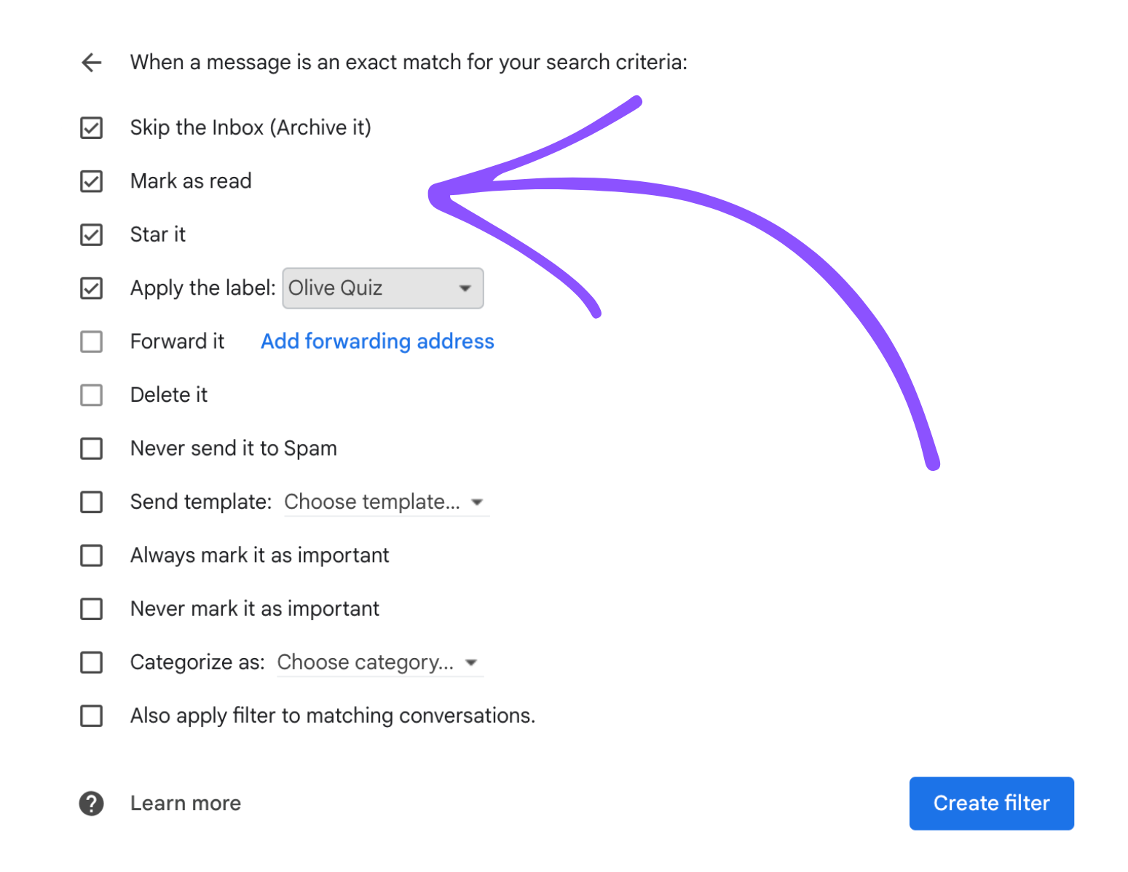The height and width of the screenshot is (872, 1128).
Task: Uncheck Apply the label option
Action: point(90,288)
